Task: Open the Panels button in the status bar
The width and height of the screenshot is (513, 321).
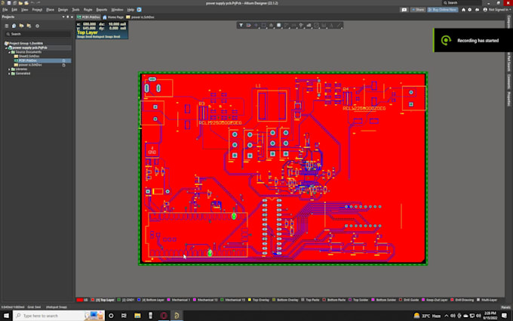Action: (505, 307)
